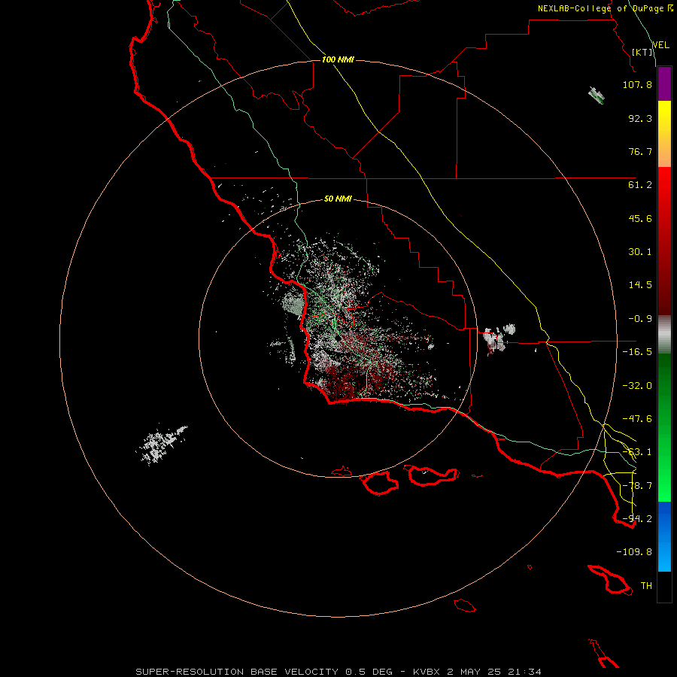Click the [KT] units label
Screen dimensions: 677x677
(x=642, y=52)
